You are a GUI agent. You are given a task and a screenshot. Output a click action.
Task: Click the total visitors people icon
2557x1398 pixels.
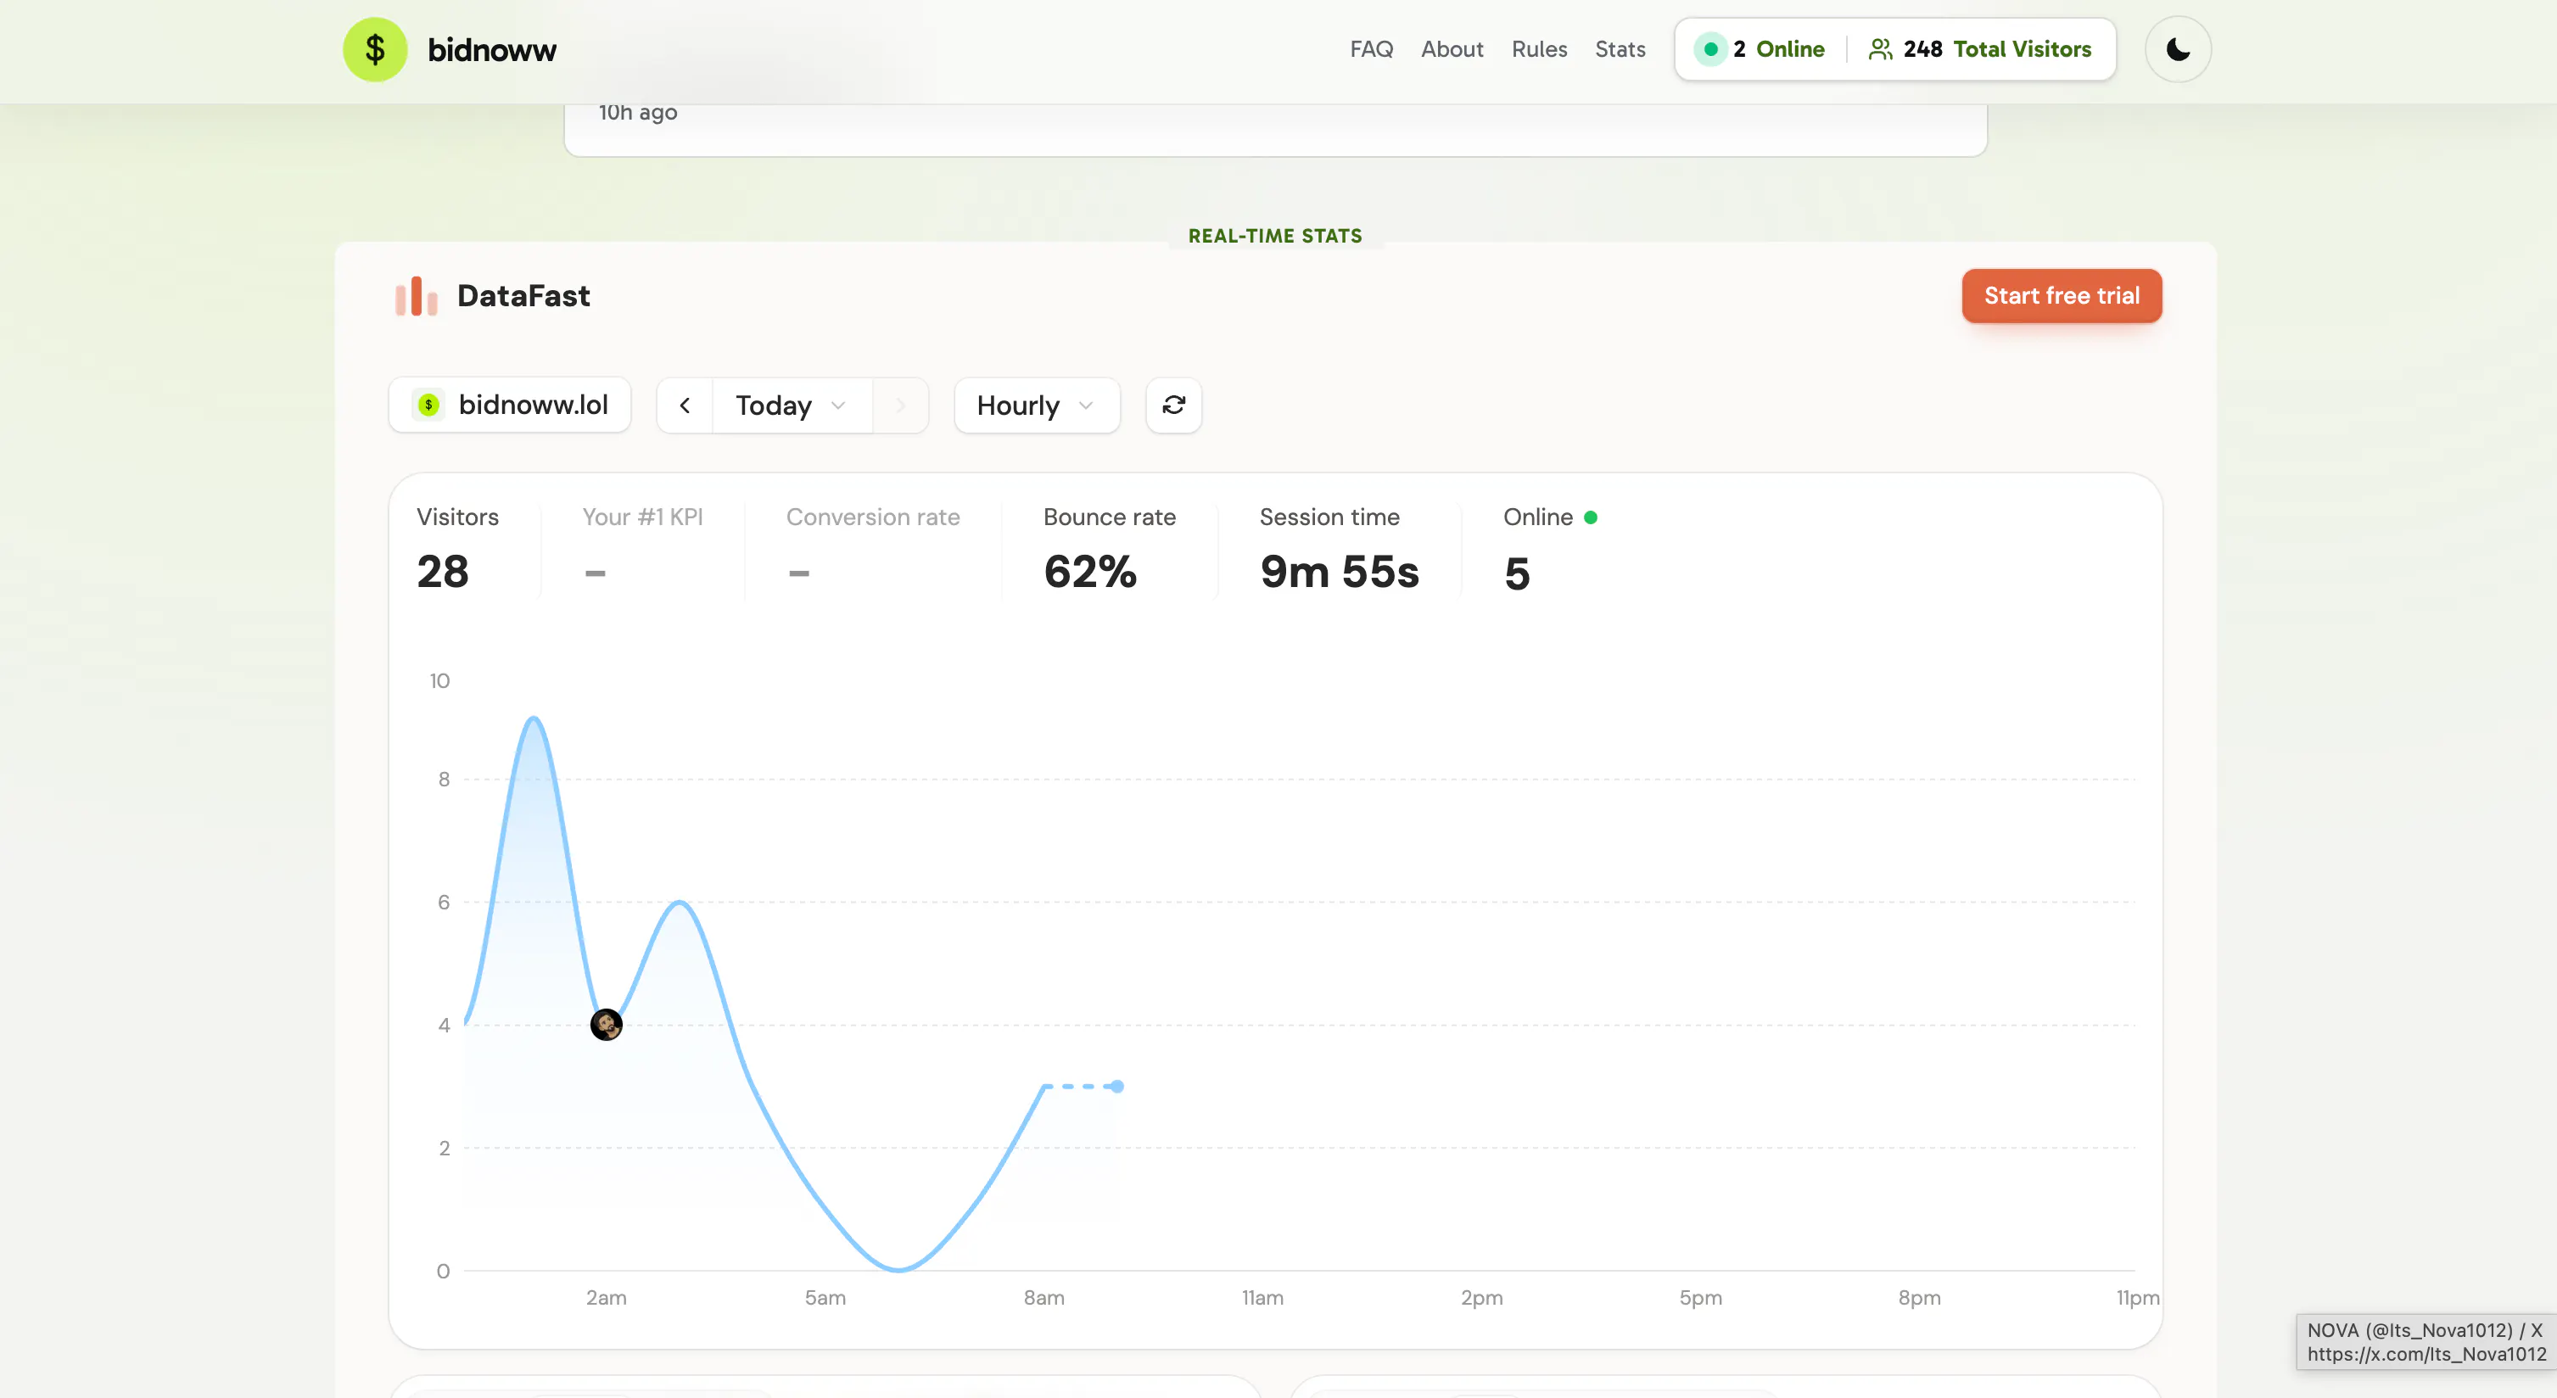1880,48
